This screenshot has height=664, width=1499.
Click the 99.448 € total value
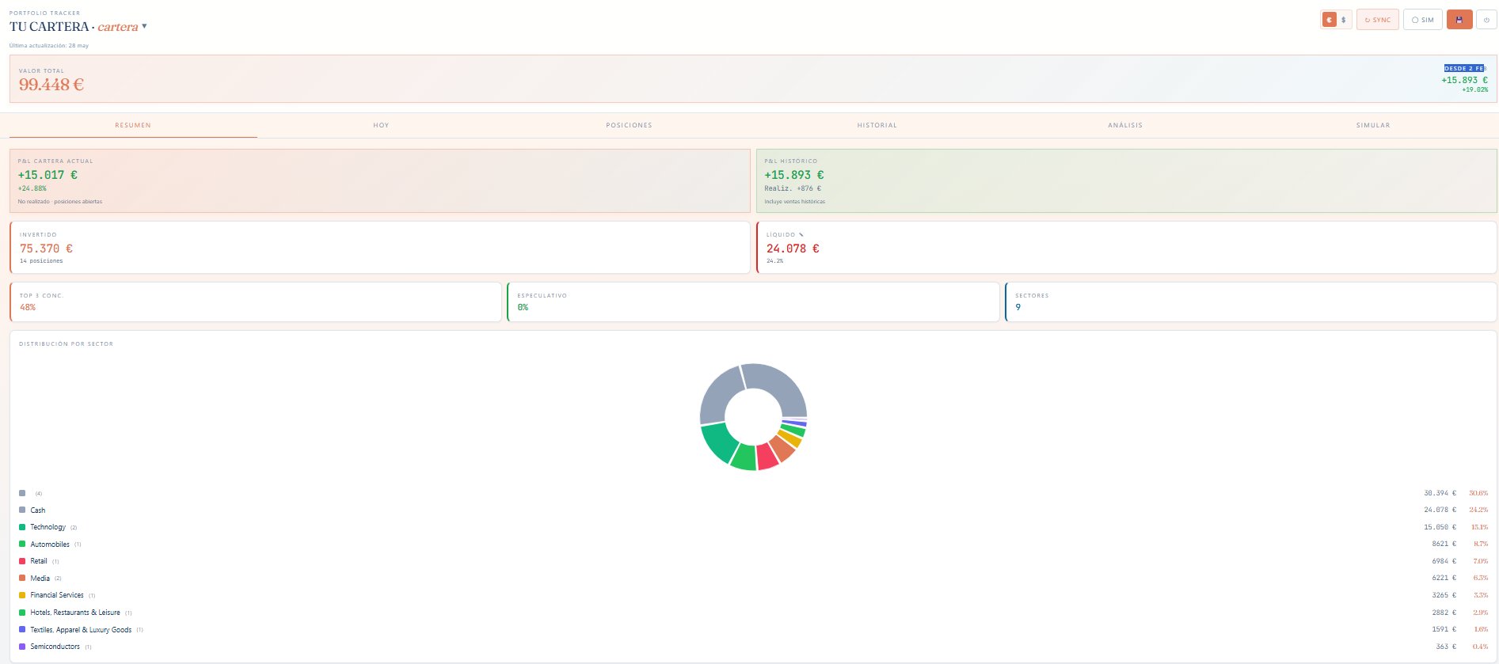point(51,85)
